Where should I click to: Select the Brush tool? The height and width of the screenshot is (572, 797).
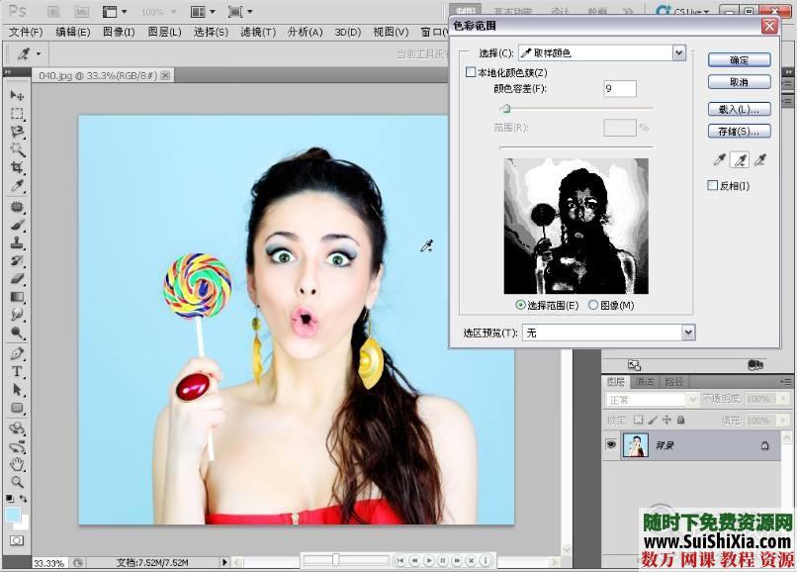tap(17, 225)
